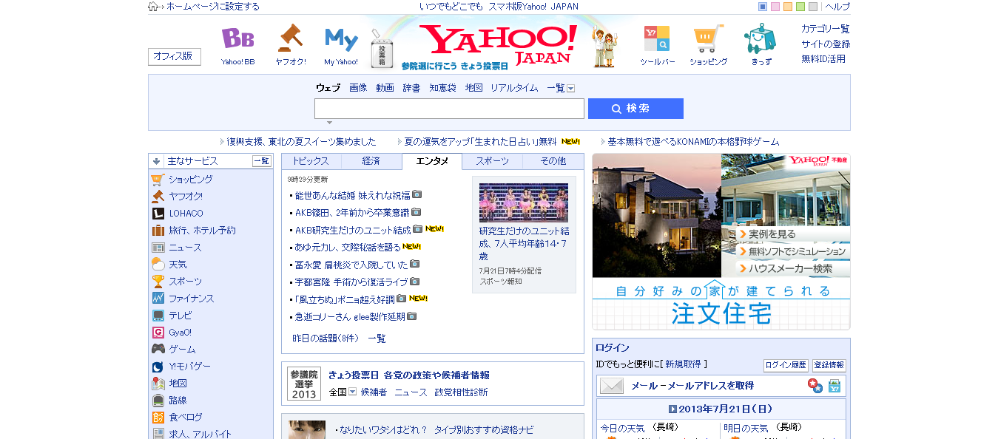Open the 復興支援、東北の夏スイーツ集めました link
This screenshot has width=998, height=439.
tap(301, 142)
